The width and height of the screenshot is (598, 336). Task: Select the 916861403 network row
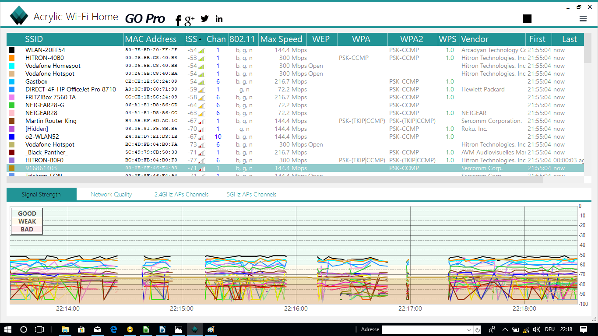[295, 168]
